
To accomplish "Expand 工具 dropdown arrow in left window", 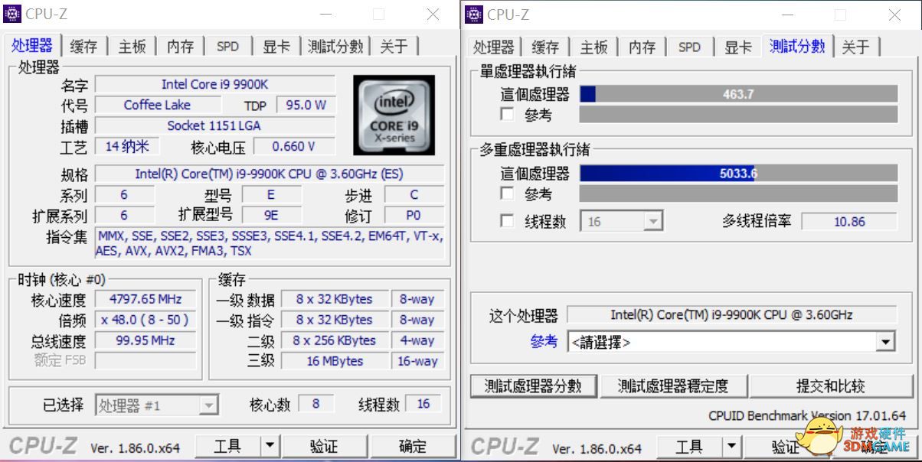I will point(270,445).
